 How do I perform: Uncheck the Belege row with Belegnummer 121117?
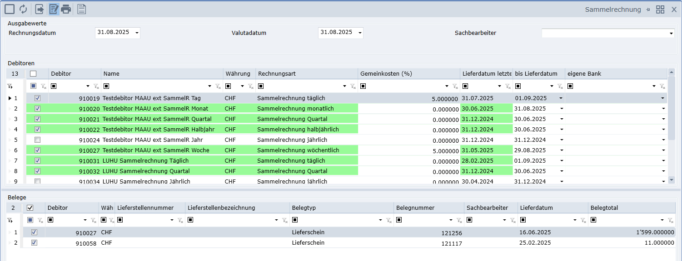tap(34, 243)
